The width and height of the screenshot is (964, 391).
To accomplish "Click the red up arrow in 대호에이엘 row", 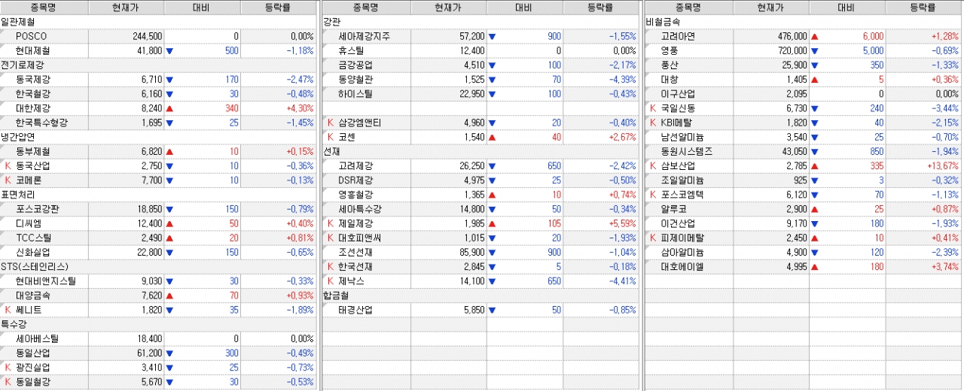I will coord(814,267).
